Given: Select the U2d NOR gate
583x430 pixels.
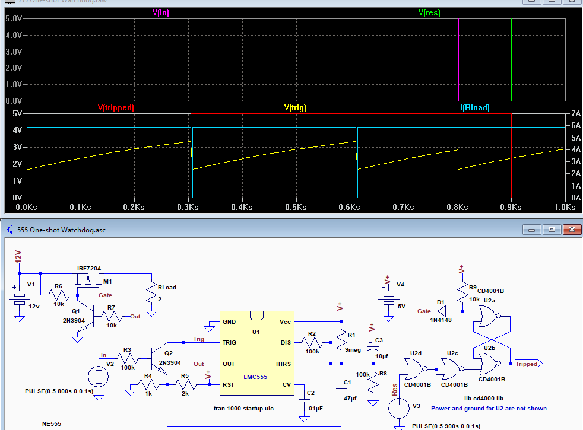Looking at the screenshot, I should (x=416, y=369).
